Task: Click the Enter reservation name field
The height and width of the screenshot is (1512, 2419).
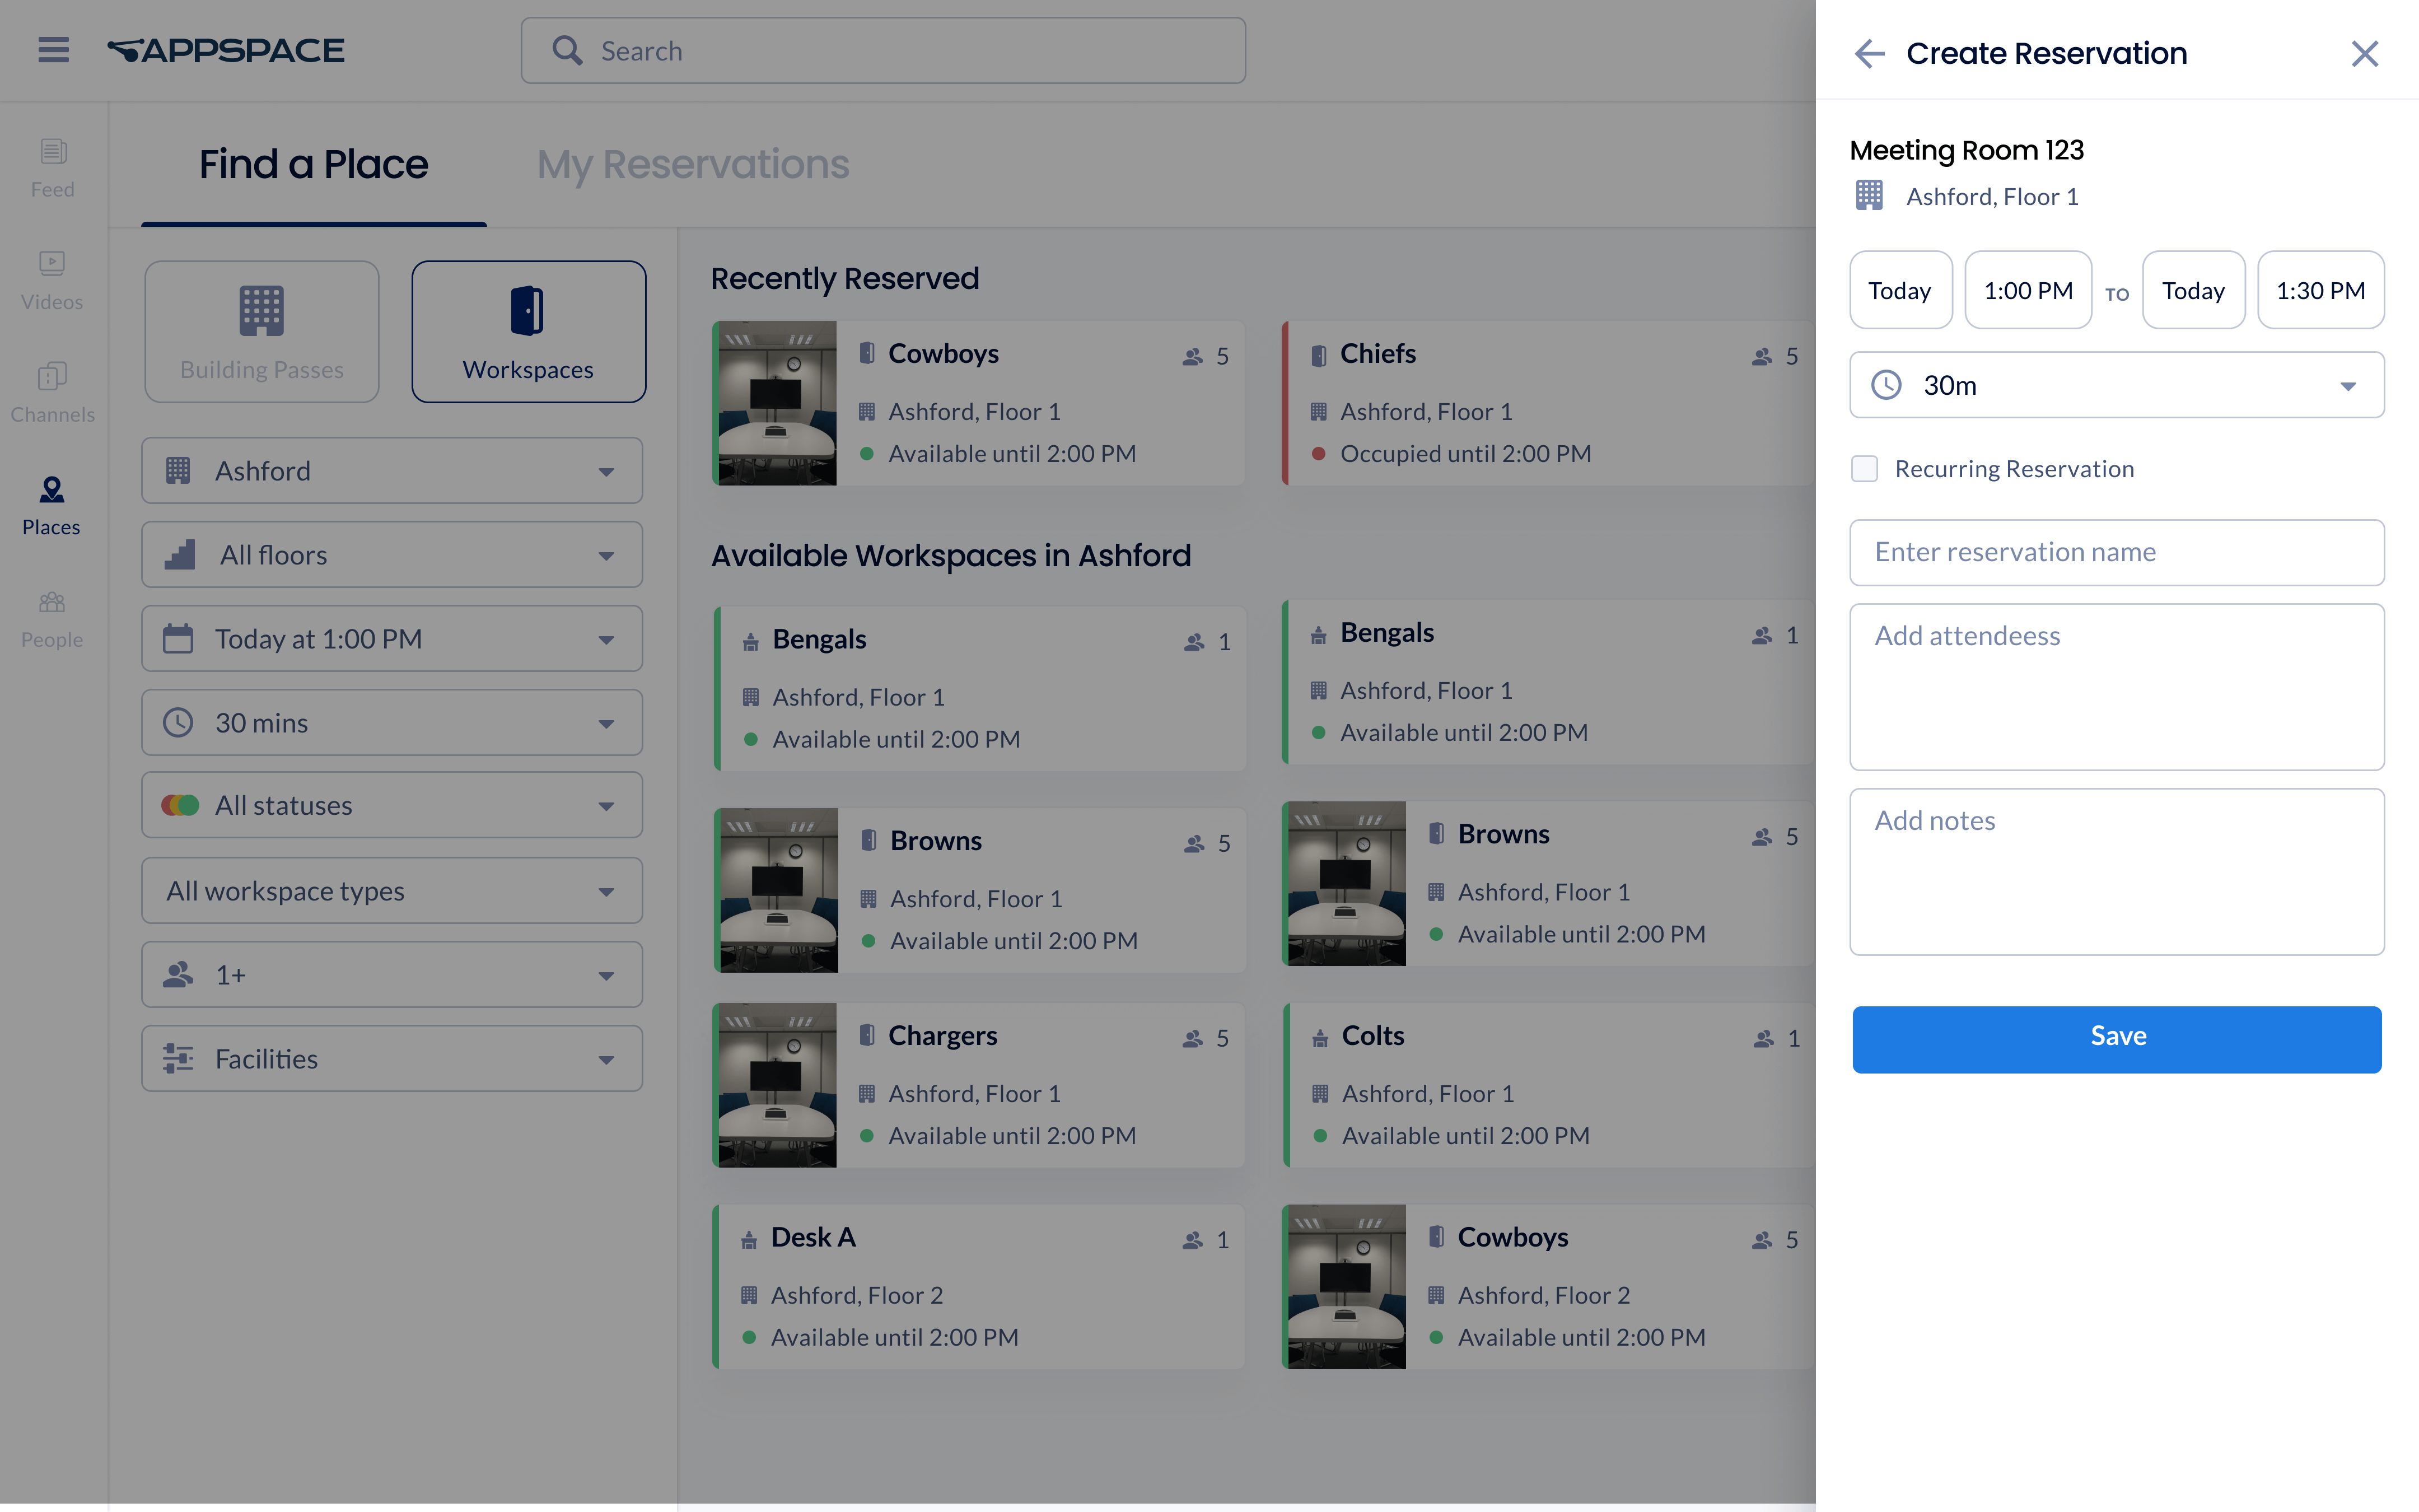Action: 2116,552
